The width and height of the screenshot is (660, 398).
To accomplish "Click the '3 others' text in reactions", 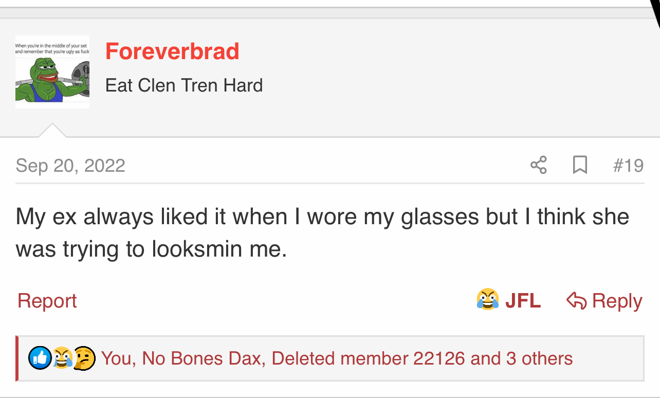I will tap(539, 358).
